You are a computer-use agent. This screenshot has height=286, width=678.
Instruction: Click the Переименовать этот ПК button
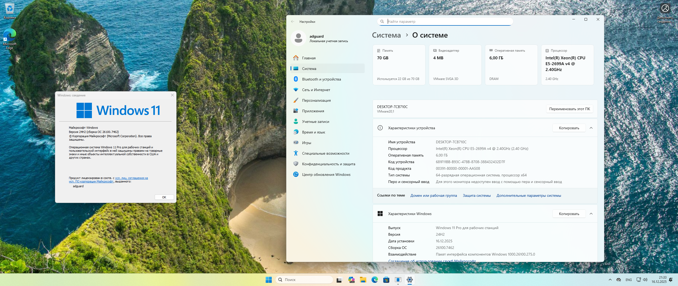tap(569, 109)
